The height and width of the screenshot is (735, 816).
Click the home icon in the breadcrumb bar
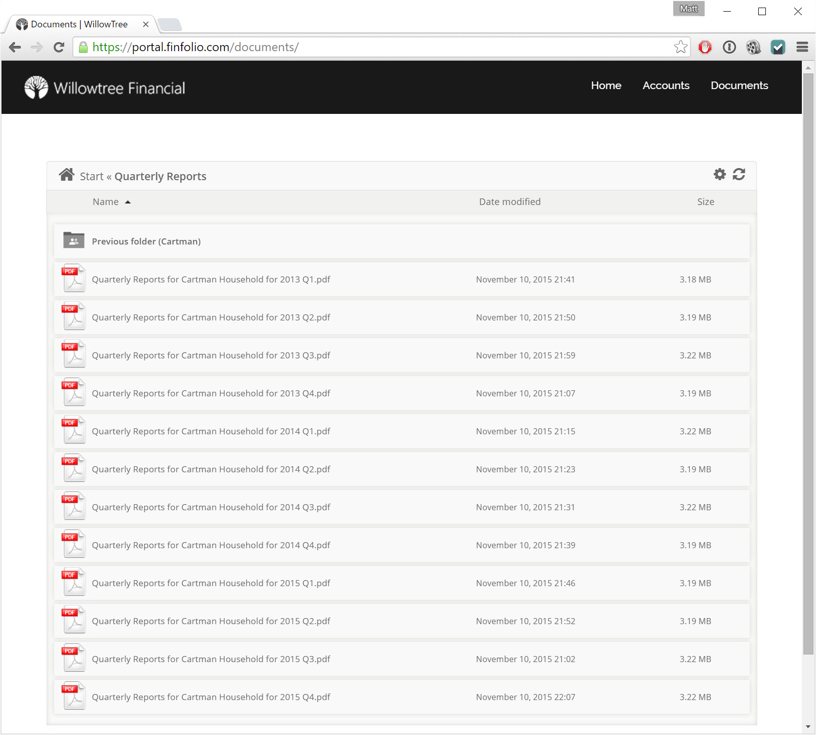point(66,175)
